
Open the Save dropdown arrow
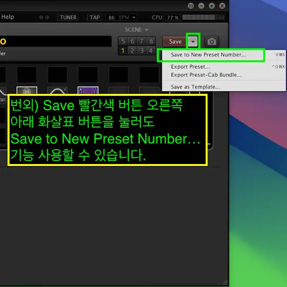point(193,42)
